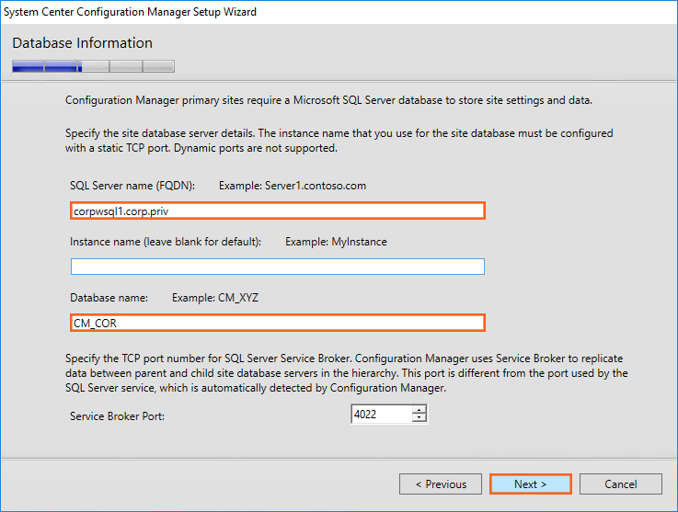
Task: Click the Database Information page heading
Action: coord(83,43)
